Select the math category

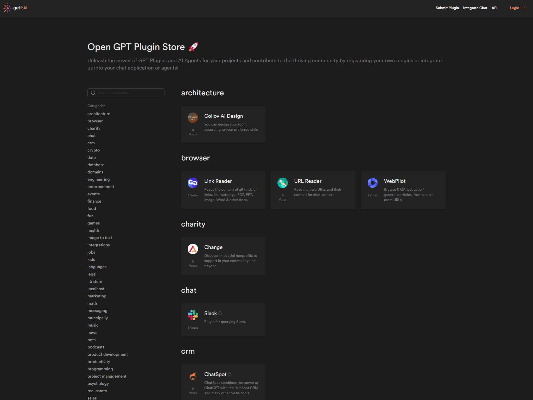coord(92,303)
